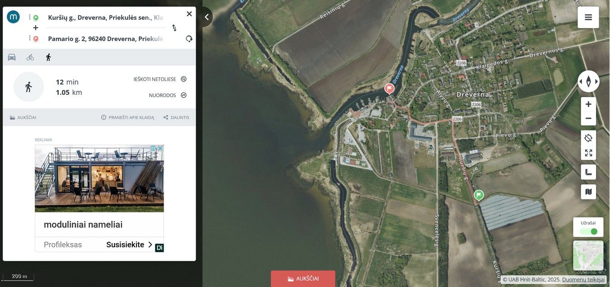Locate my current position

pos(588,138)
